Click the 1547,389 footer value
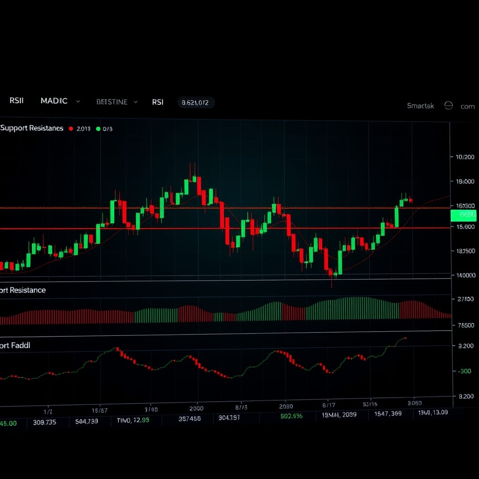 click(388, 414)
